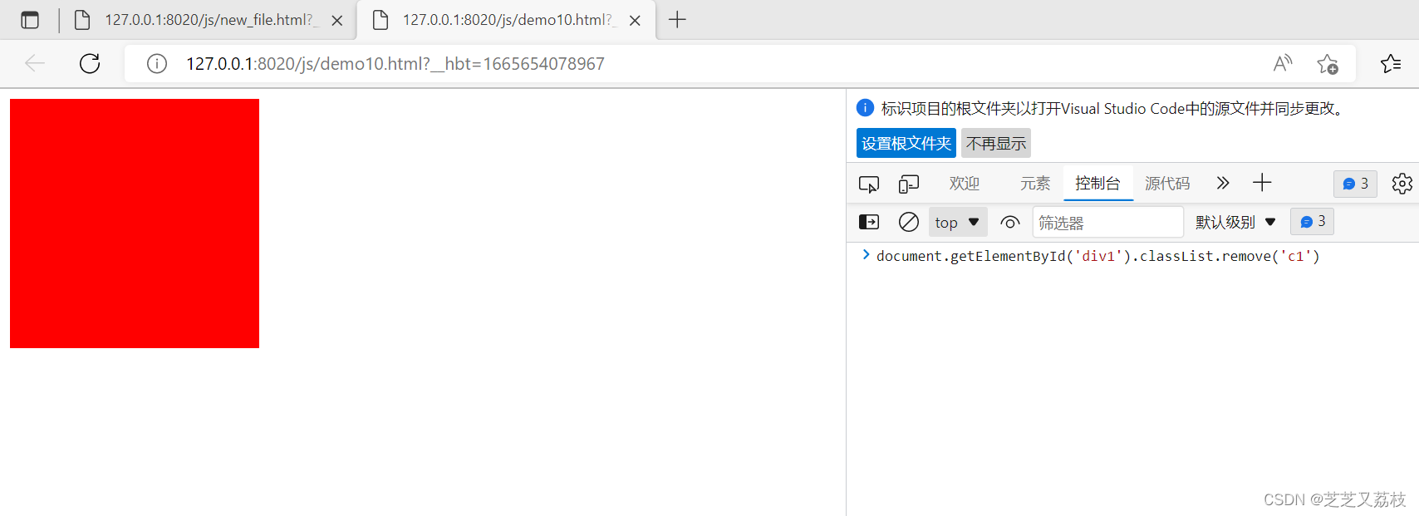Image resolution: width=1419 pixels, height=516 pixels.
Task: Expand more DevTools tabs chevron
Action: pyautogui.click(x=1222, y=183)
